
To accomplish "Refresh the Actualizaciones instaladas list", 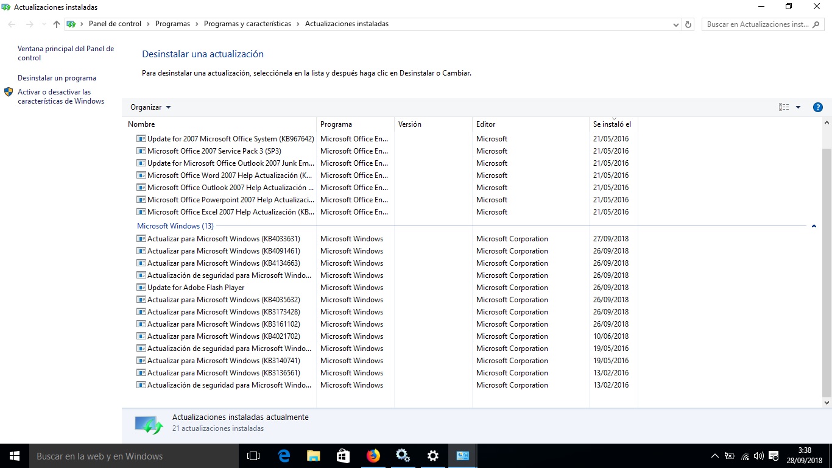I will pos(689,24).
